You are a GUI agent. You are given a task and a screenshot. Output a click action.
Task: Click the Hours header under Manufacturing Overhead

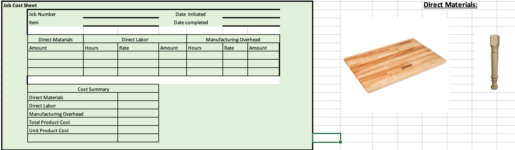click(205, 48)
